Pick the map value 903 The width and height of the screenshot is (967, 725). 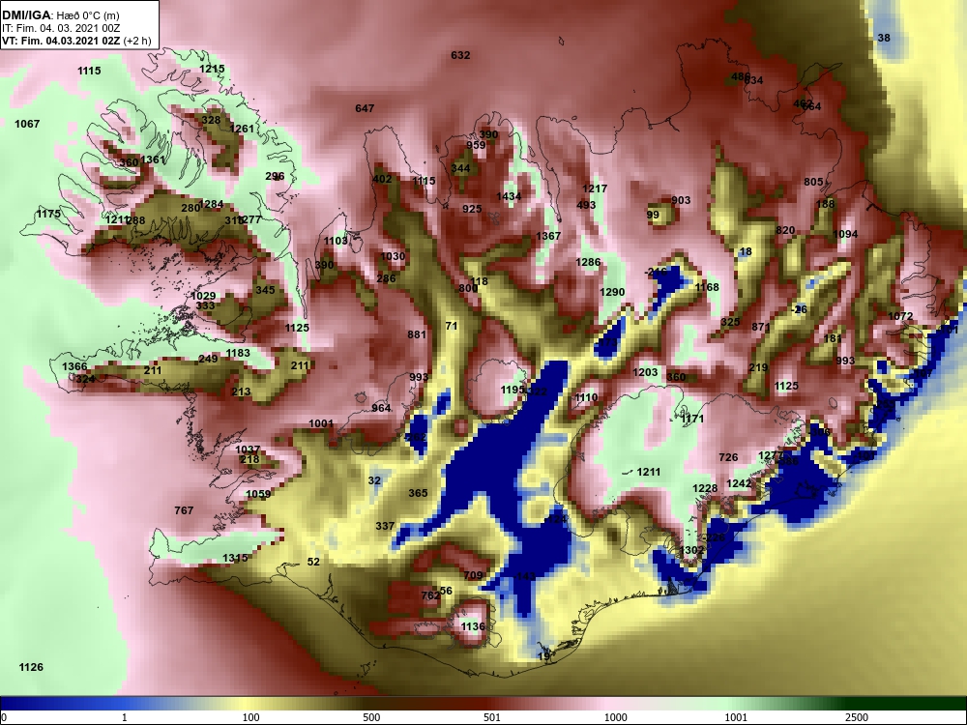(x=680, y=200)
